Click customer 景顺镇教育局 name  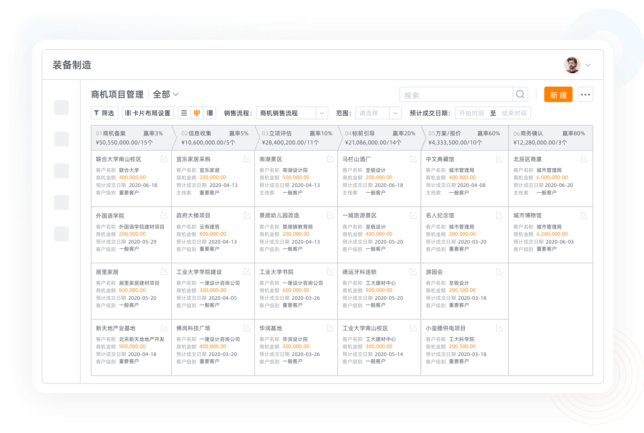coord(297,227)
